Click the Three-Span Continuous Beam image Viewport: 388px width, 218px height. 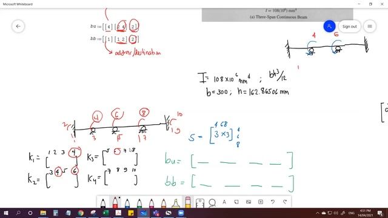point(278,15)
